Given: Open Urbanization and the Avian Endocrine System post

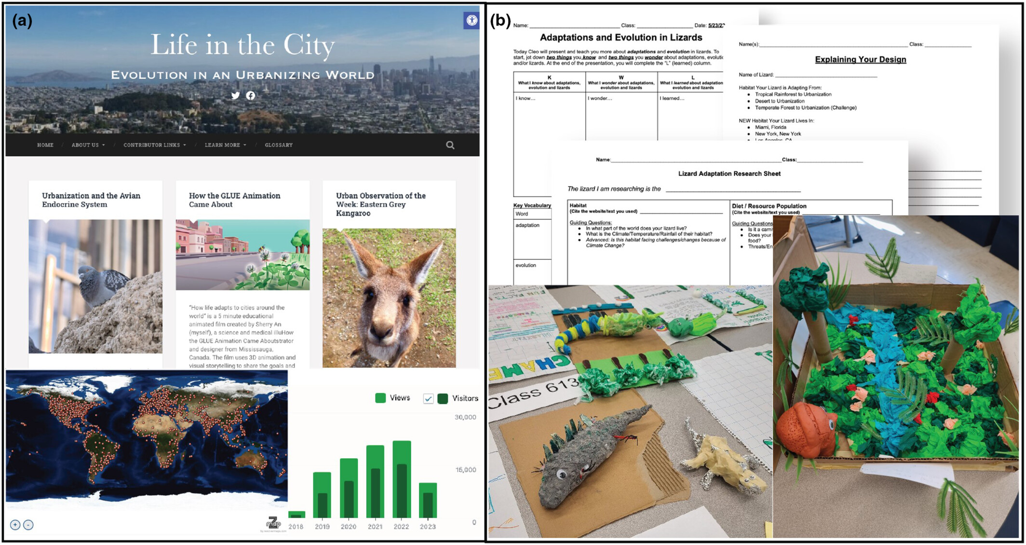Looking at the screenshot, I should click(x=91, y=200).
